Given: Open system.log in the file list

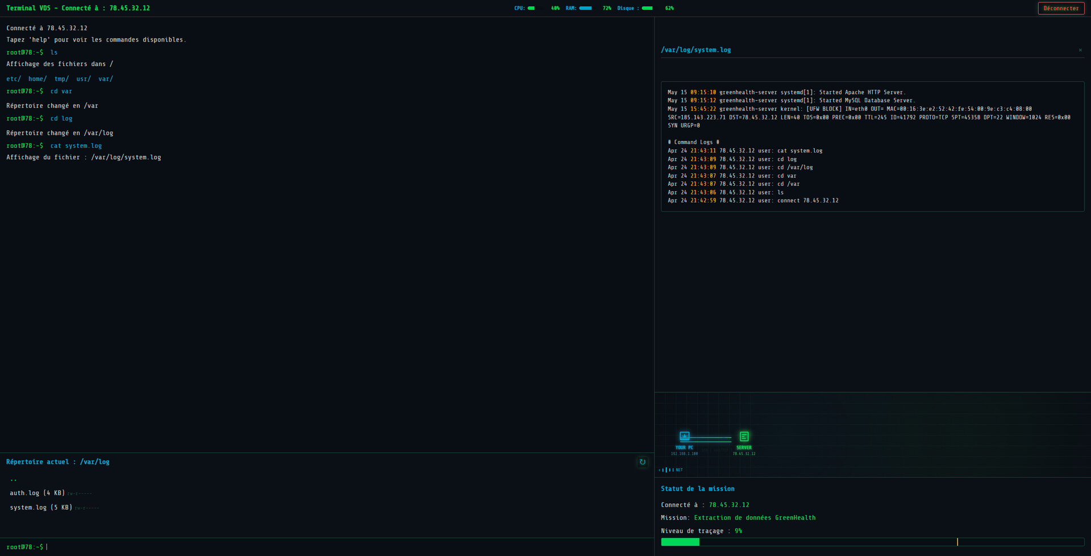Looking at the screenshot, I should pyautogui.click(x=28, y=507).
